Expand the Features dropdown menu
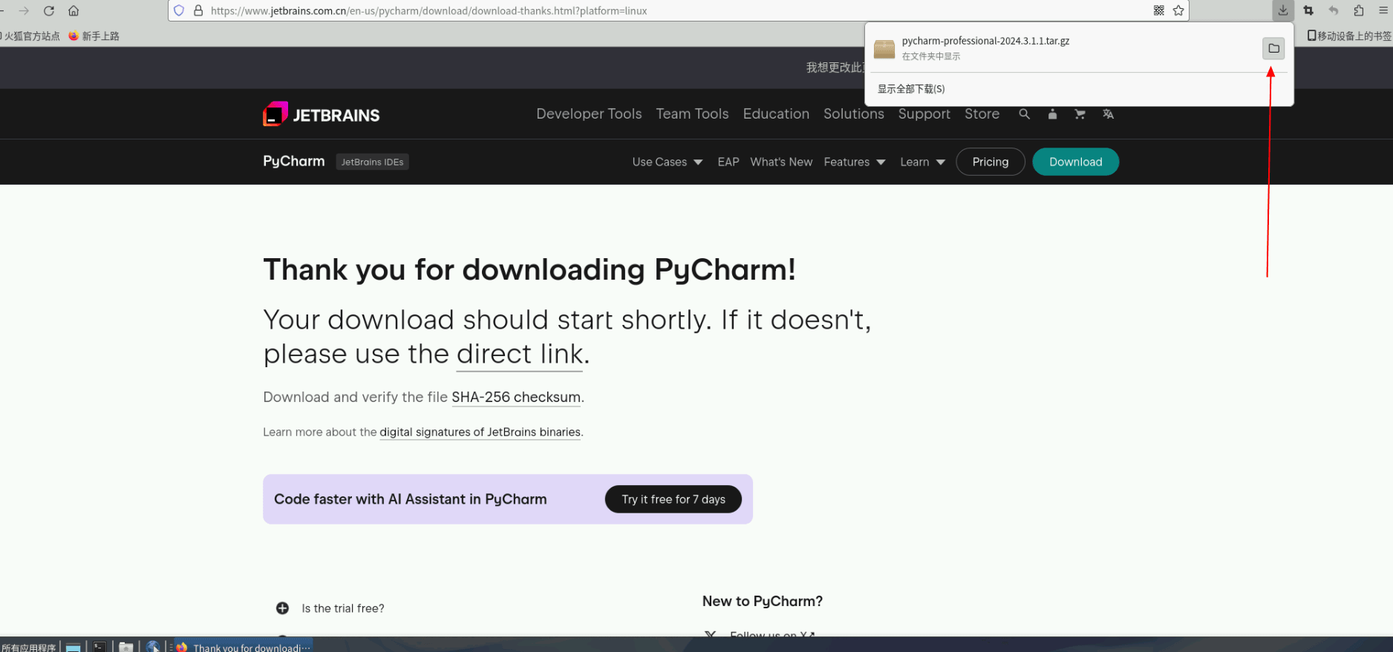Image resolution: width=1393 pixels, height=652 pixels. [x=855, y=162]
